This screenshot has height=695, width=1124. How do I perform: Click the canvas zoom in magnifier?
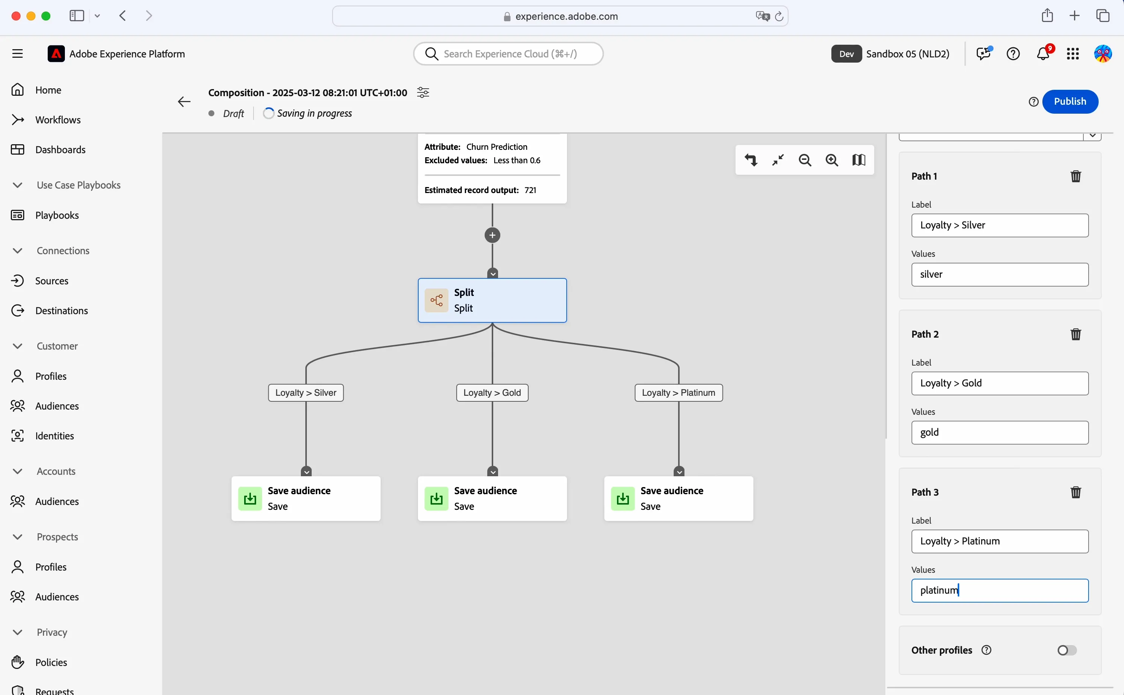pyautogui.click(x=832, y=160)
